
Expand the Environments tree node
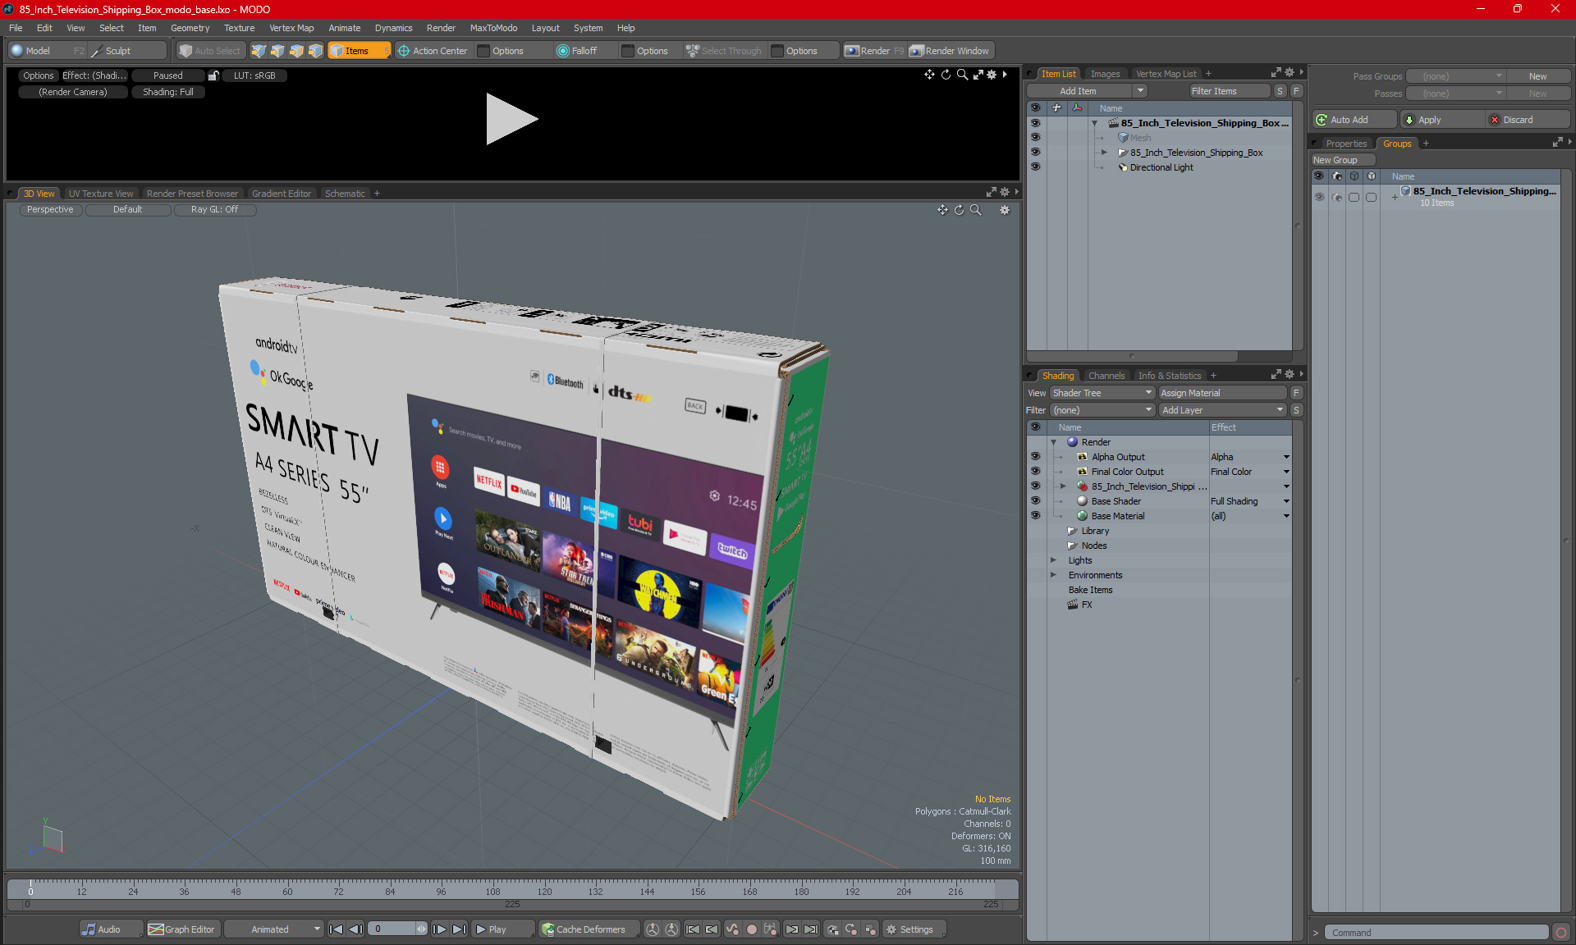tap(1054, 575)
